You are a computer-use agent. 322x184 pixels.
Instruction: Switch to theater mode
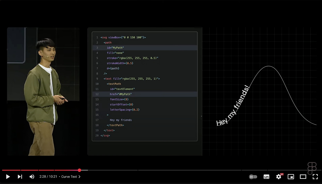click(303, 176)
